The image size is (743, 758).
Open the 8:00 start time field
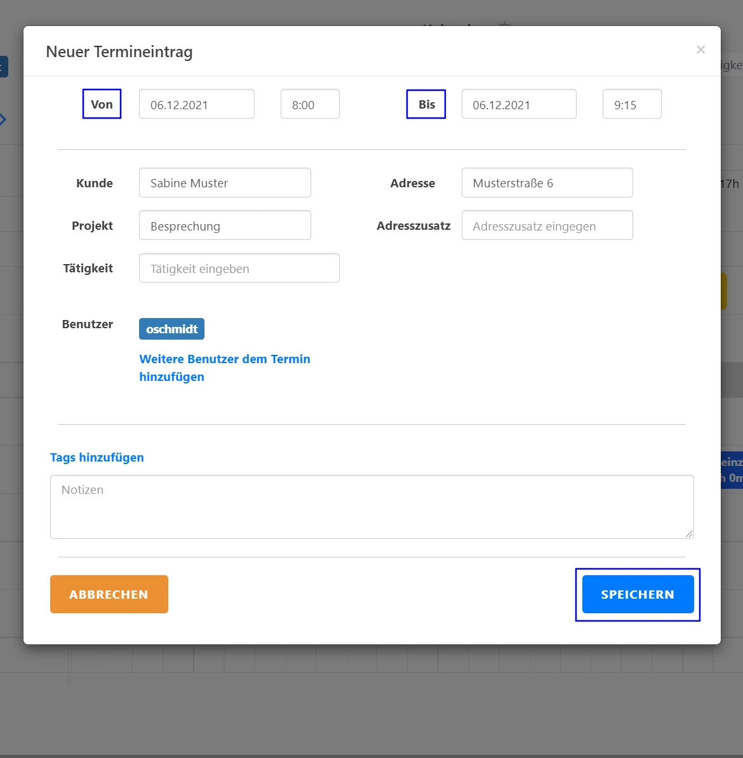(x=310, y=104)
